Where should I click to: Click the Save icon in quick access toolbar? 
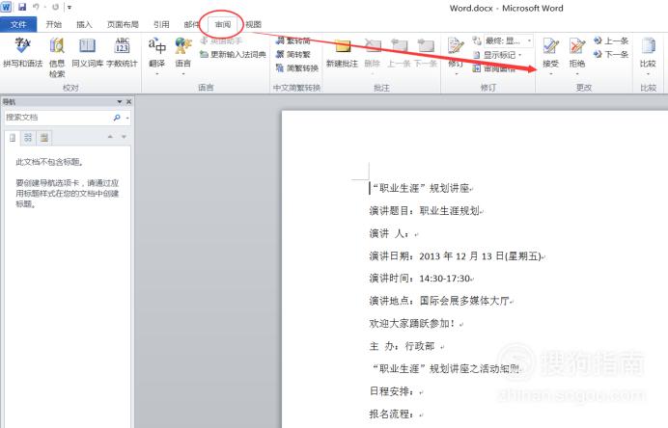pyautogui.click(x=22, y=8)
